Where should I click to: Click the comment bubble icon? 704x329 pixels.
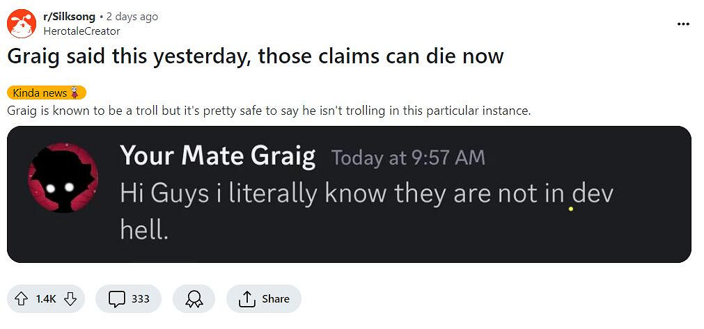tap(116, 298)
